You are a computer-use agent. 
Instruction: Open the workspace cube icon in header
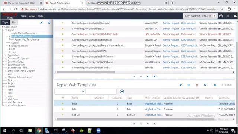click(221, 16)
